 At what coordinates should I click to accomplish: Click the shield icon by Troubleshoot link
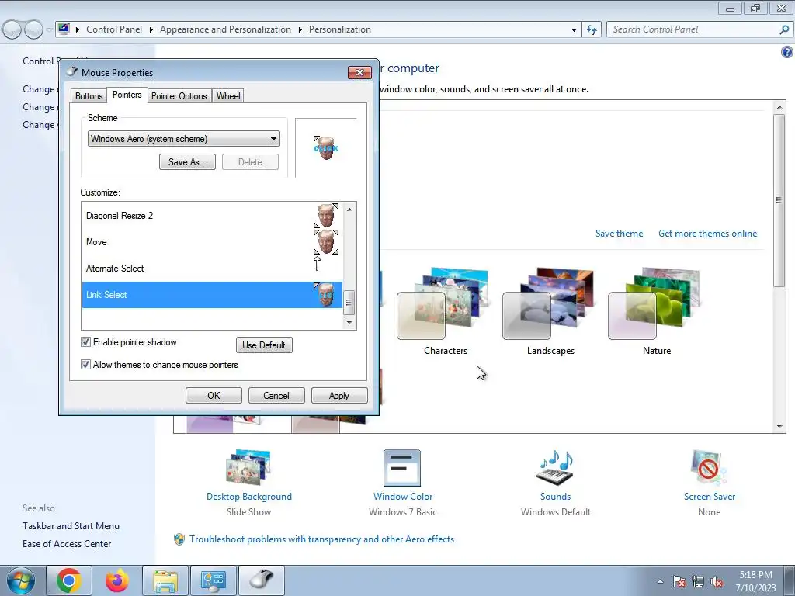click(x=179, y=539)
